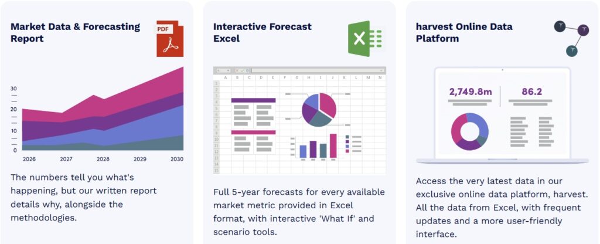Click the laptop screen illustration

click(502, 116)
